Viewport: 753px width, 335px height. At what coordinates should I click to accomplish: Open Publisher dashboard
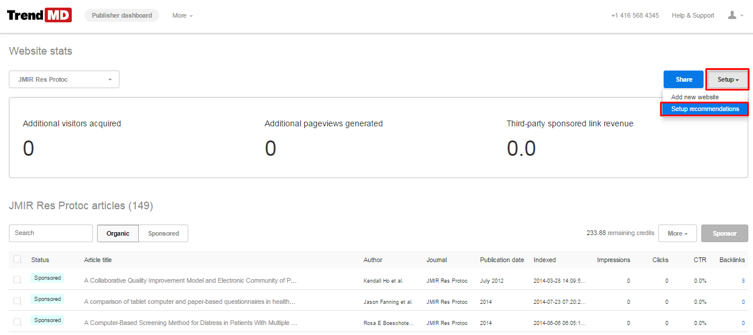coord(122,15)
